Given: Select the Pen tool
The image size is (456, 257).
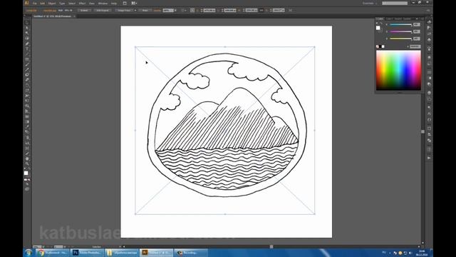Looking at the screenshot, I should point(27,44).
